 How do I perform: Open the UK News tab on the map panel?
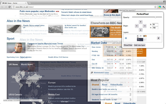[13, 64]
